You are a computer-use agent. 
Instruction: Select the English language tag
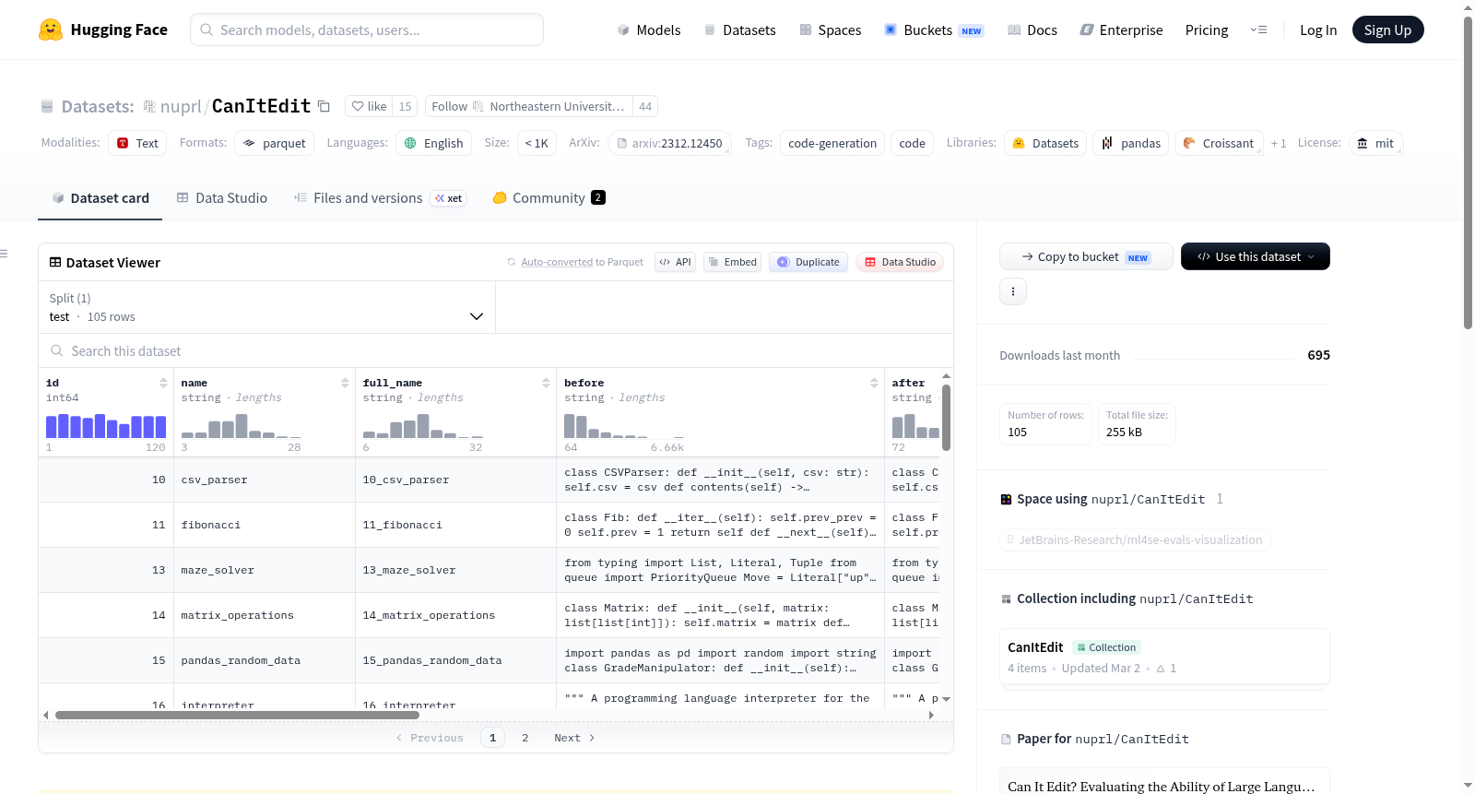(434, 143)
